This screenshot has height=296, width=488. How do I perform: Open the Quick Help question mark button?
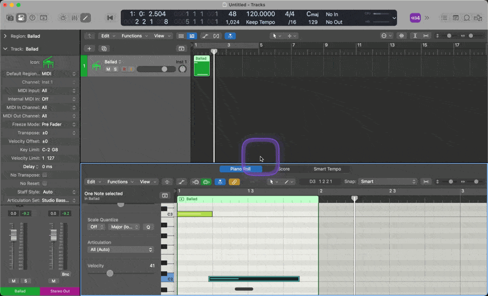[x=32, y=18]
